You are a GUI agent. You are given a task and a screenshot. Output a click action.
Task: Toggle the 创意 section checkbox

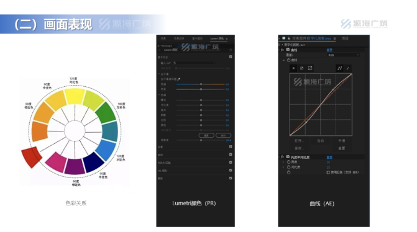pyautogui.click(x=231, y=146)
